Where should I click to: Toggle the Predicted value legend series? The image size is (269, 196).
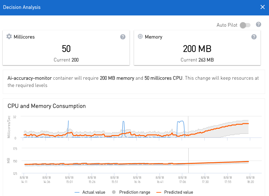coord(178,192)
